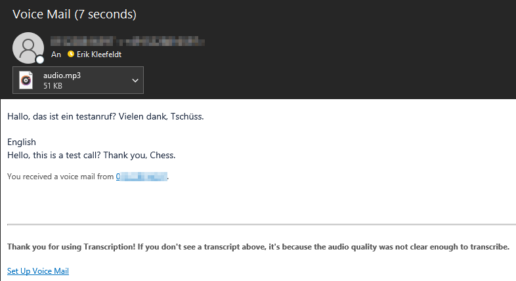Open the Set Up Voice Mail link

point(38,271)
